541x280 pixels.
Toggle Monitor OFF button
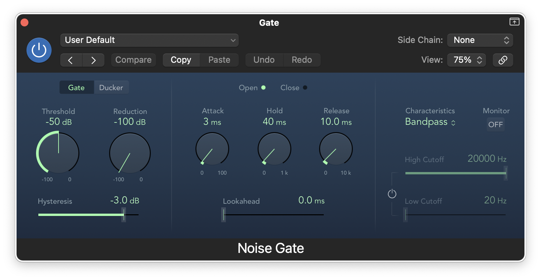[495, 124]
